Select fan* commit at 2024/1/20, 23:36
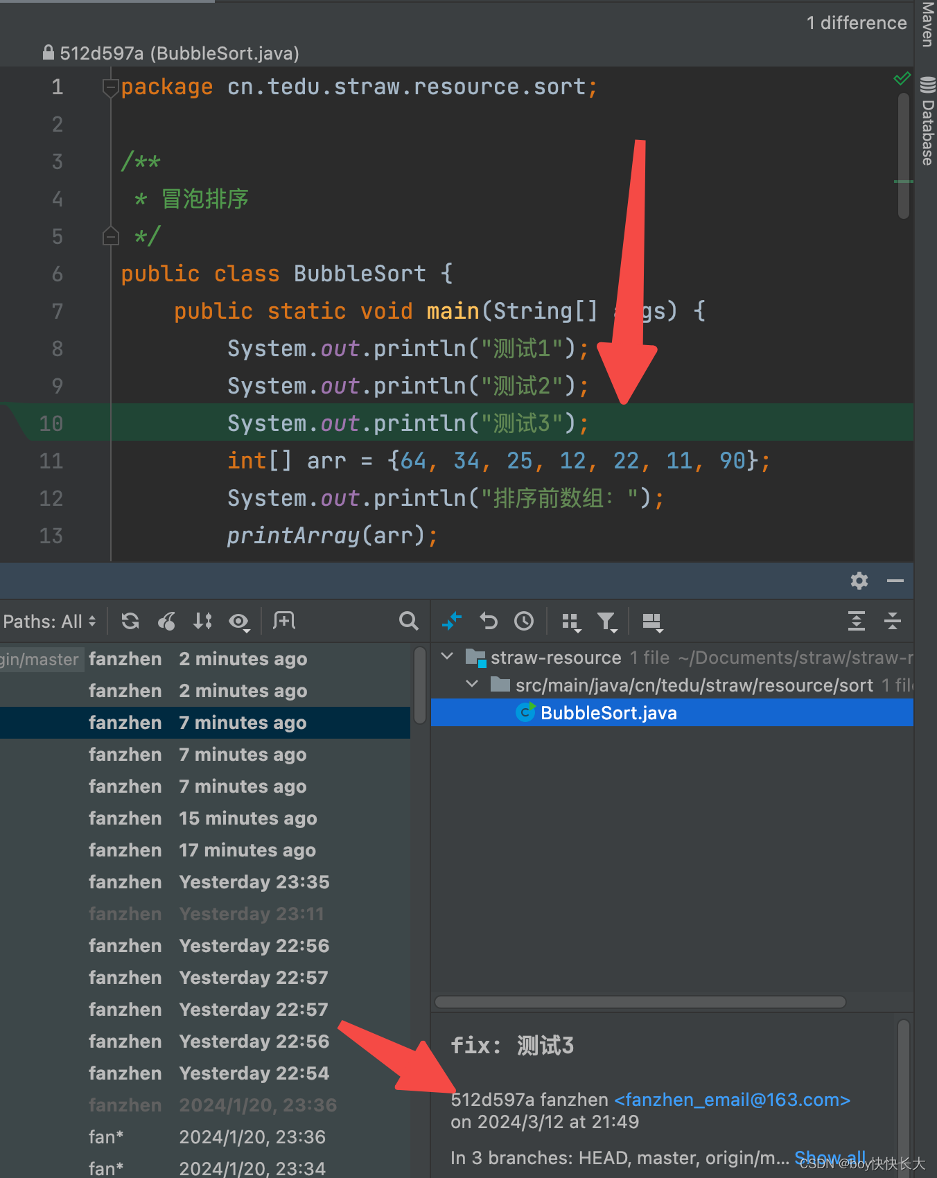 pos(205,1137)
